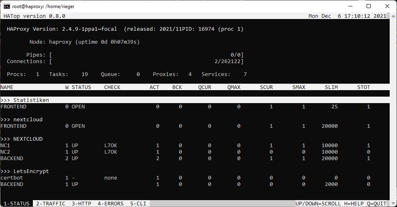Viewport: 397px width, 207px height.
Task: Minimize the terminal window
Action: [350, 6]
